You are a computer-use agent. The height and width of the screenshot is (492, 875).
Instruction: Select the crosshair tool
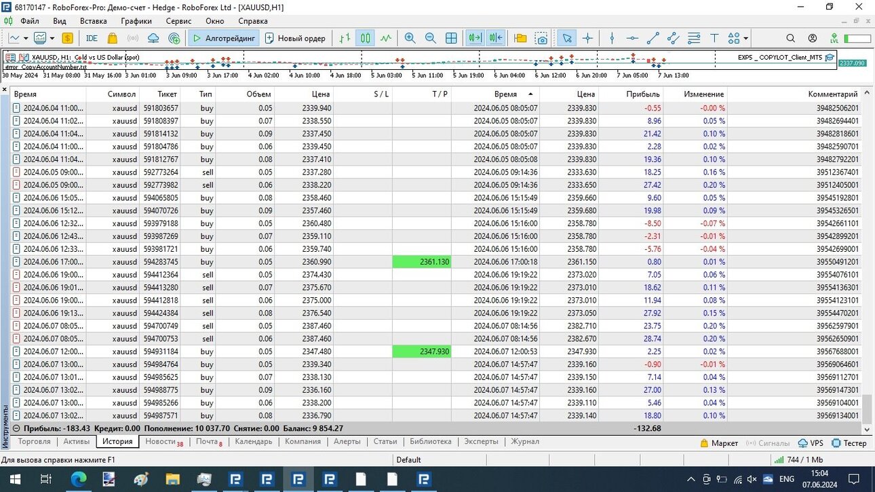pos(587,38)
